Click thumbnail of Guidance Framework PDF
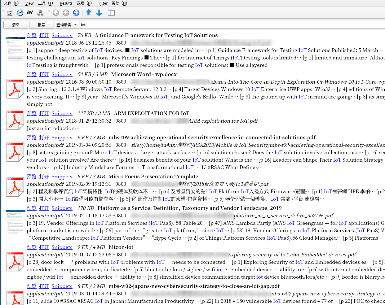The height and width of the screenshot is (305, 385). pyautogui.click(x=15, y=50)
